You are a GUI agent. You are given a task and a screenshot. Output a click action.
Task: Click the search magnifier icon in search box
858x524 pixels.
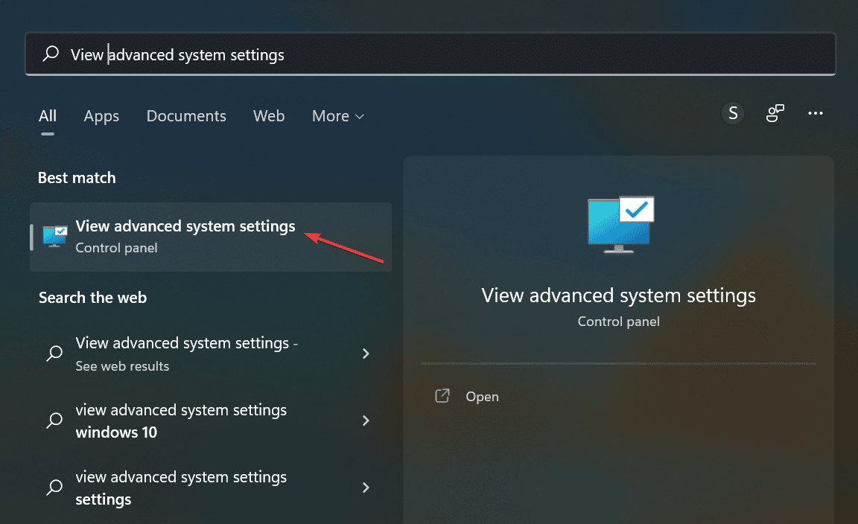pyautogui.click(x=51, y=54)
